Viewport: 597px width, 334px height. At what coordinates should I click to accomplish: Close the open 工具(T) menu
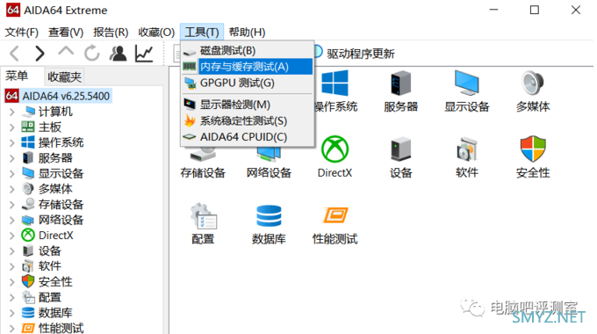point(202,33)
